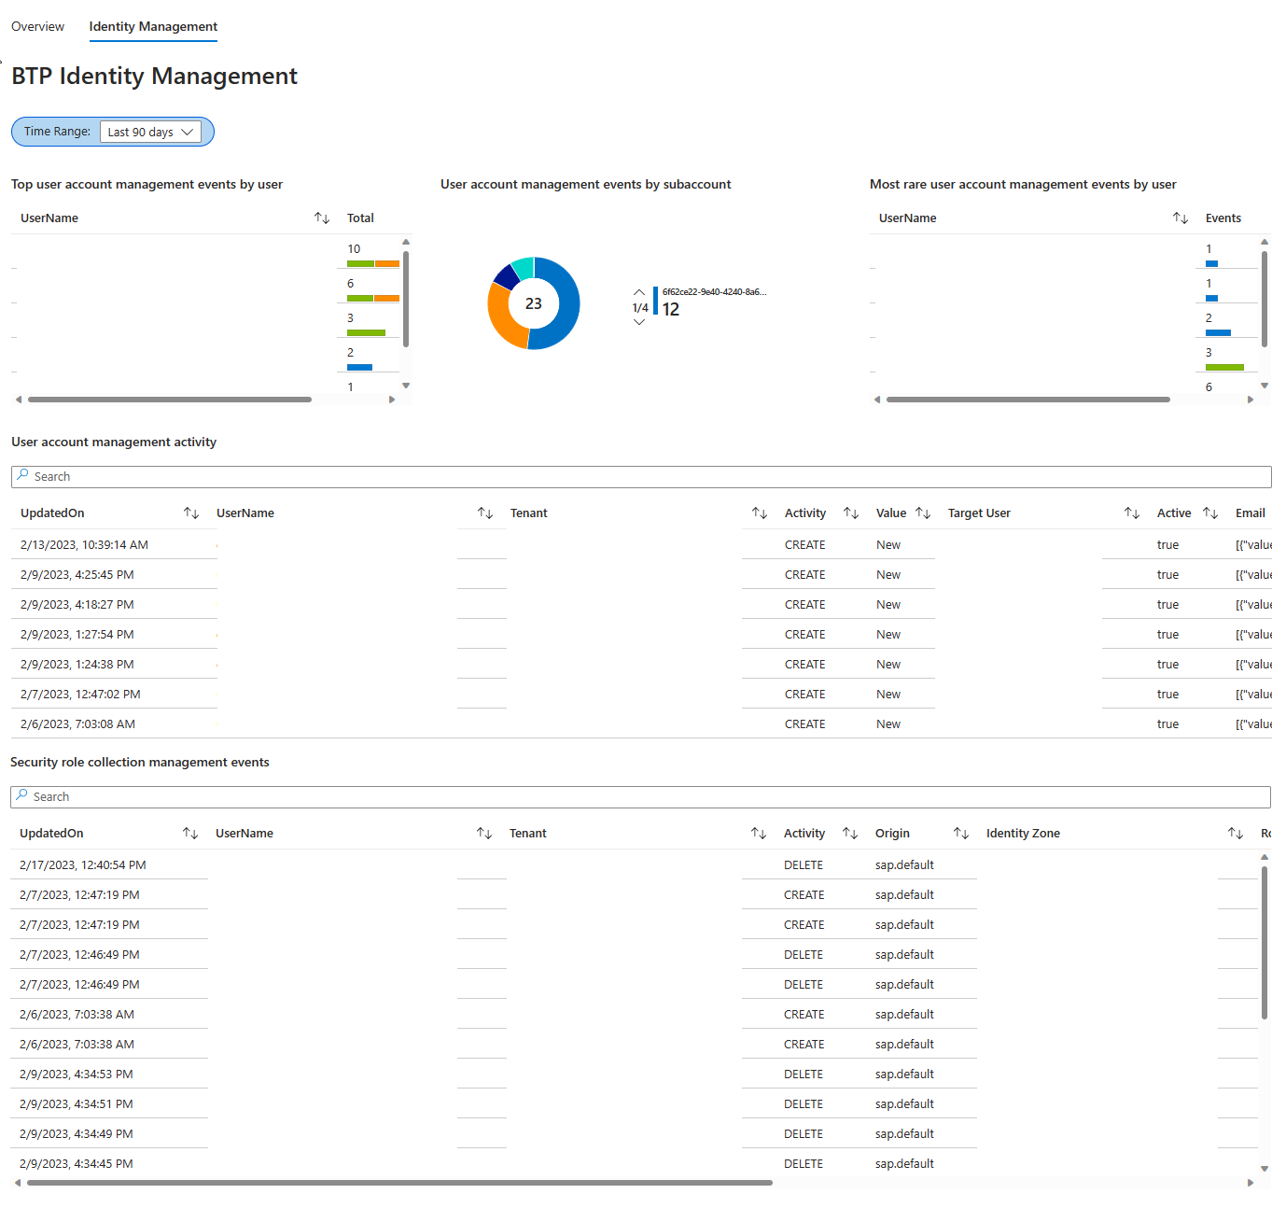The image size is (1286, 1208).
Task: Sort user account activity by Tenant
Action: [x=760, y=513]
